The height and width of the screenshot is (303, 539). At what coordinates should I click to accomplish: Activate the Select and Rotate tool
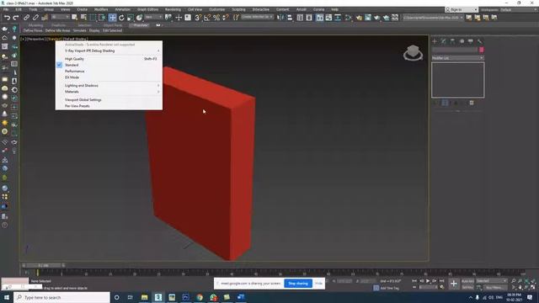pyautogui.click(x=121, y=17)
